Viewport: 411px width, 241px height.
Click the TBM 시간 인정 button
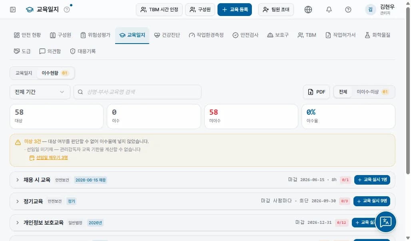click(160, 10)
